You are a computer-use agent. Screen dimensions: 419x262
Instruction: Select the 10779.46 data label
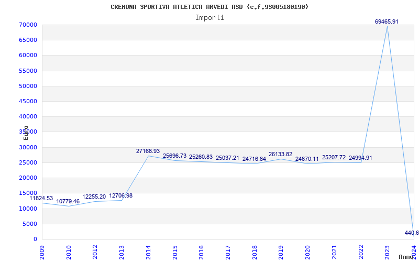pyautogui.click(x=68, y=201)
